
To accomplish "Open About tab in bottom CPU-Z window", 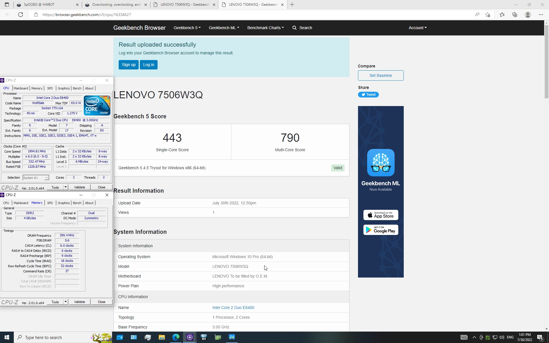I will (89, 203).
